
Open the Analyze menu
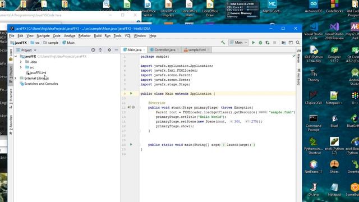[x=70, y=36]
